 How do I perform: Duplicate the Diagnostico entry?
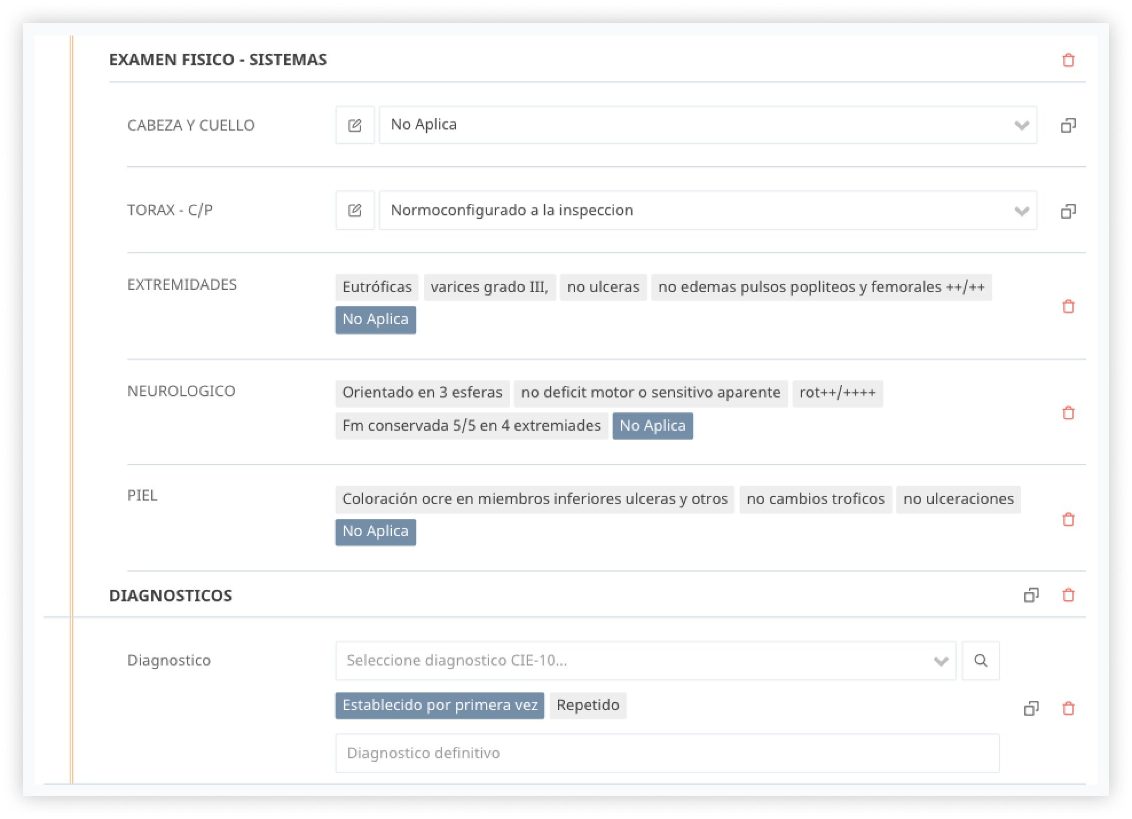[1031, 708]
